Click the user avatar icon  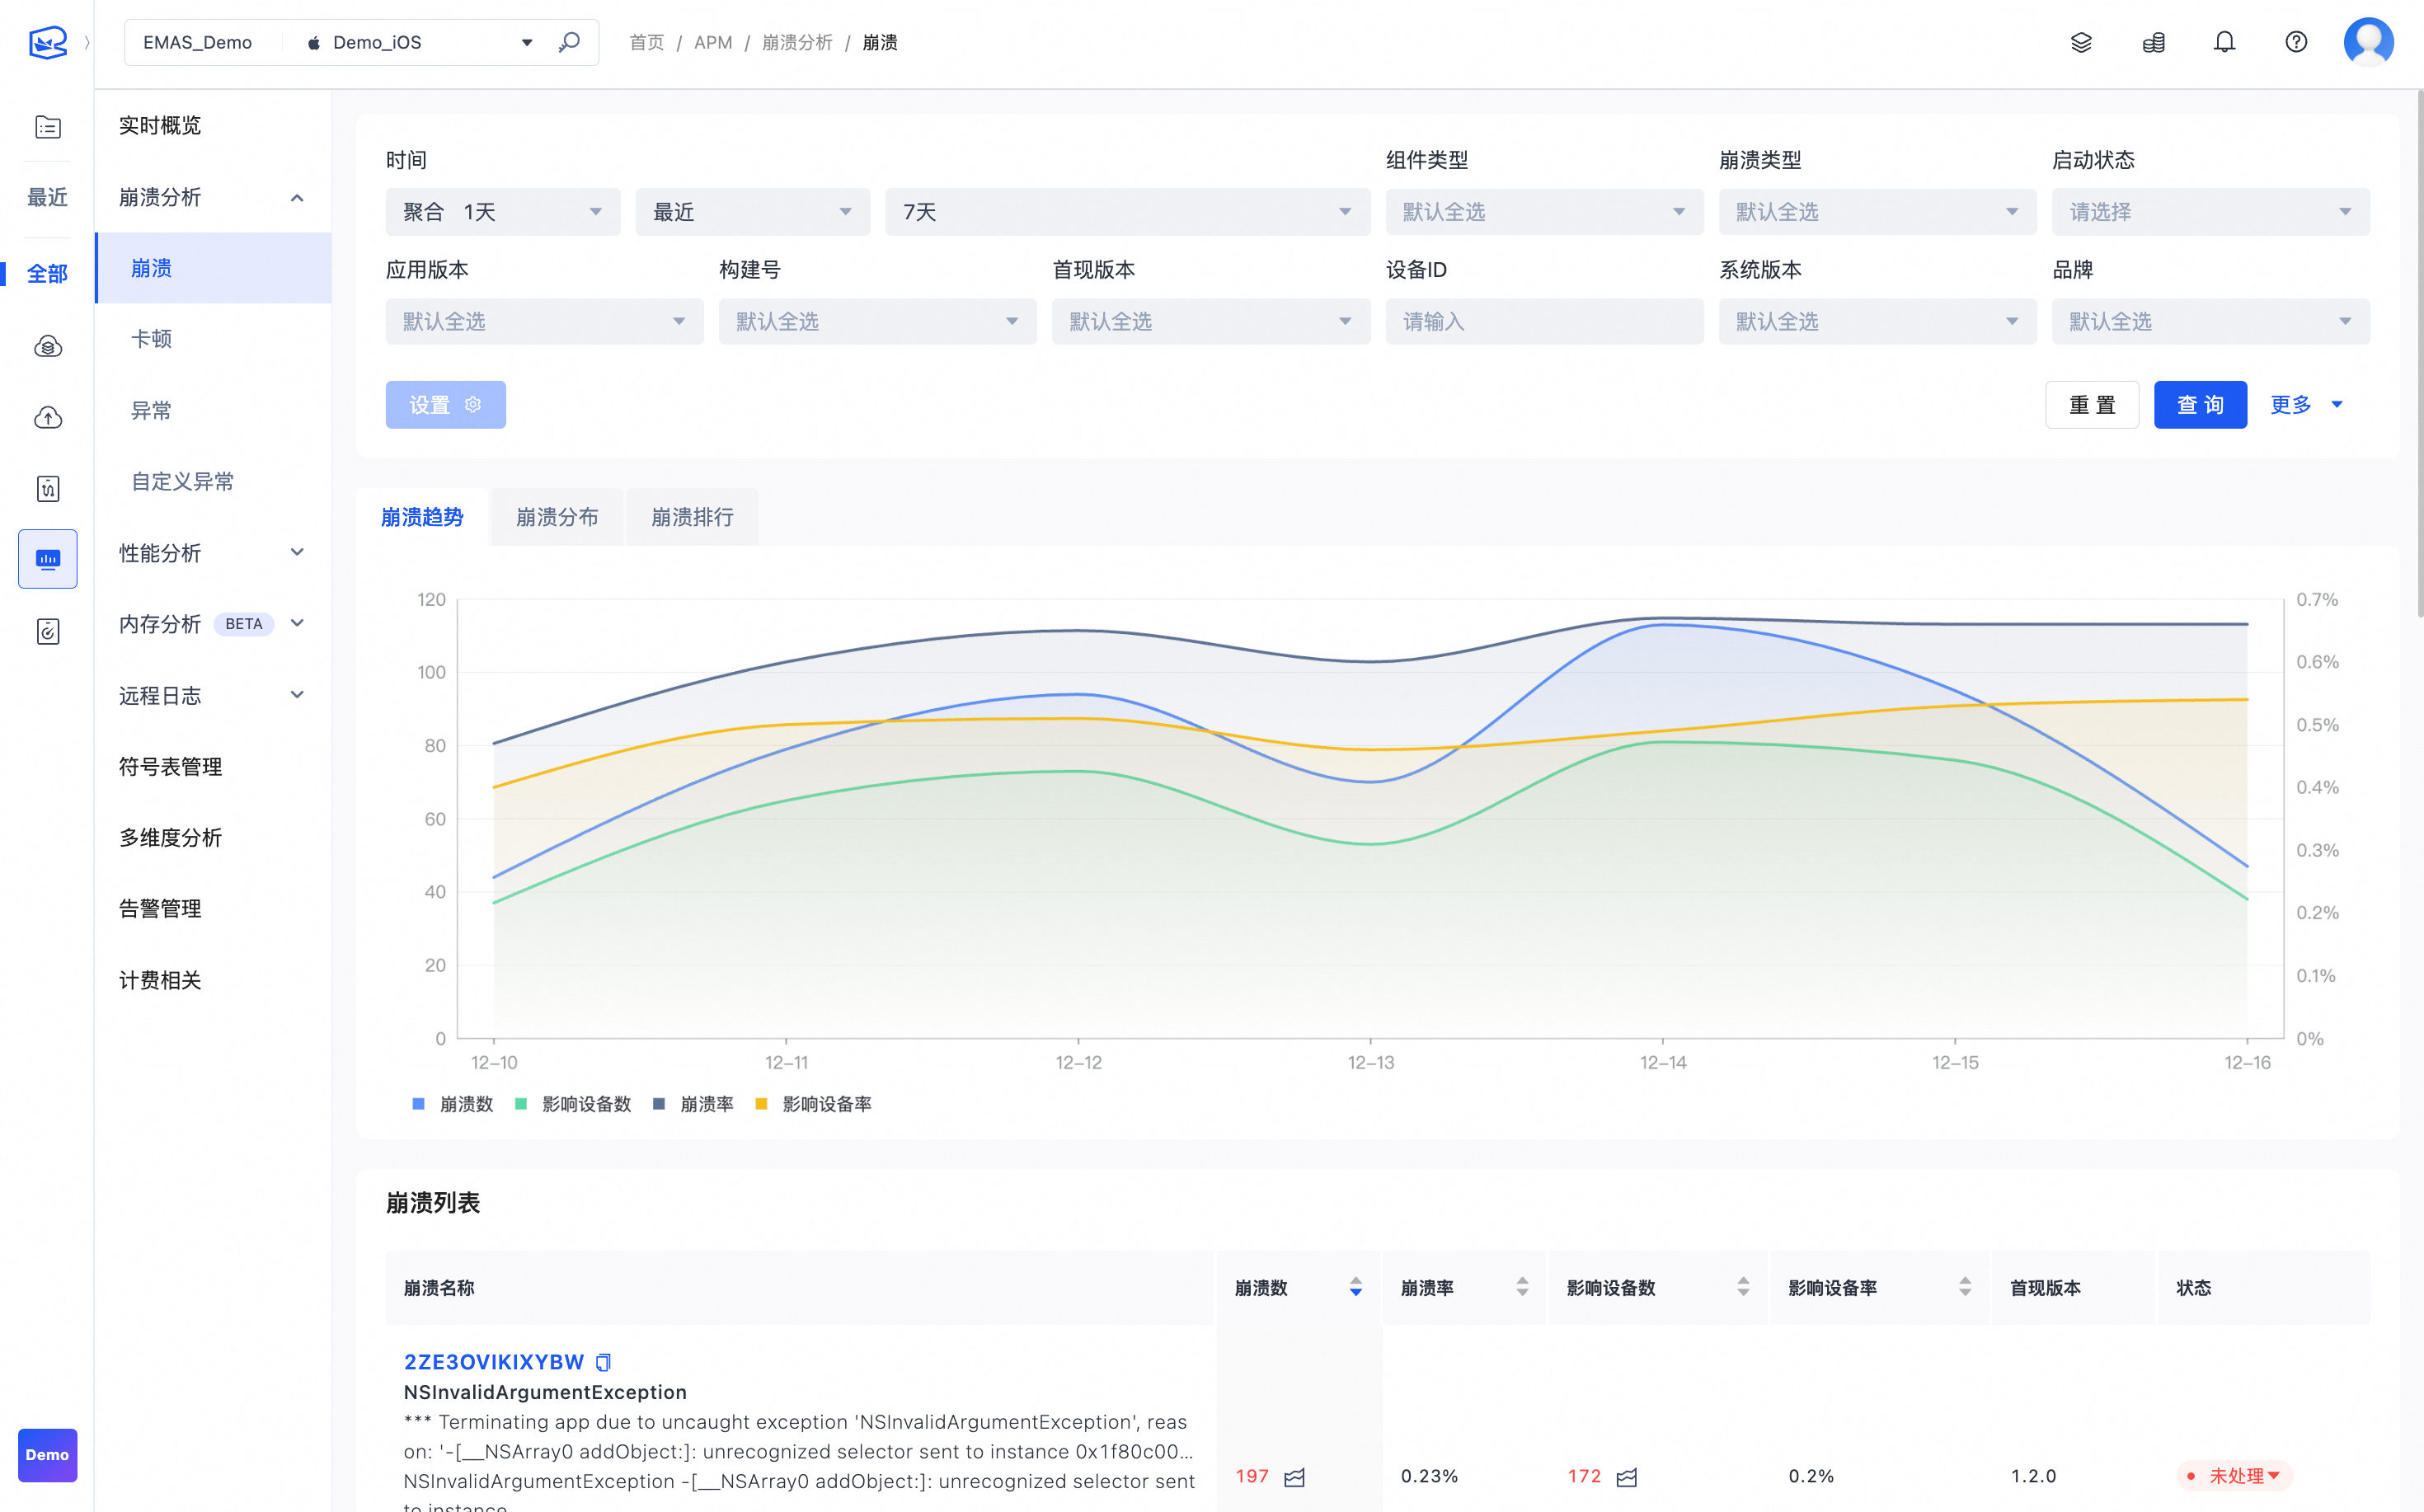pyautogui.click(x=2368, y=42)
